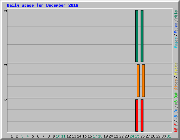Viewport: 180px width, 140px height.
Task: Click day 16 on the x-axis
Action: pyautogui.click(x=90, y=136)
